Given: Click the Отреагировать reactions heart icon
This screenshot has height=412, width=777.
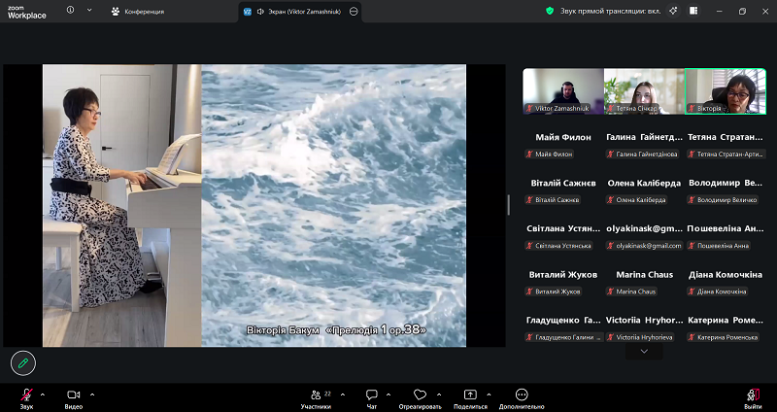Looking at the screenshot, I should (420, 395).
